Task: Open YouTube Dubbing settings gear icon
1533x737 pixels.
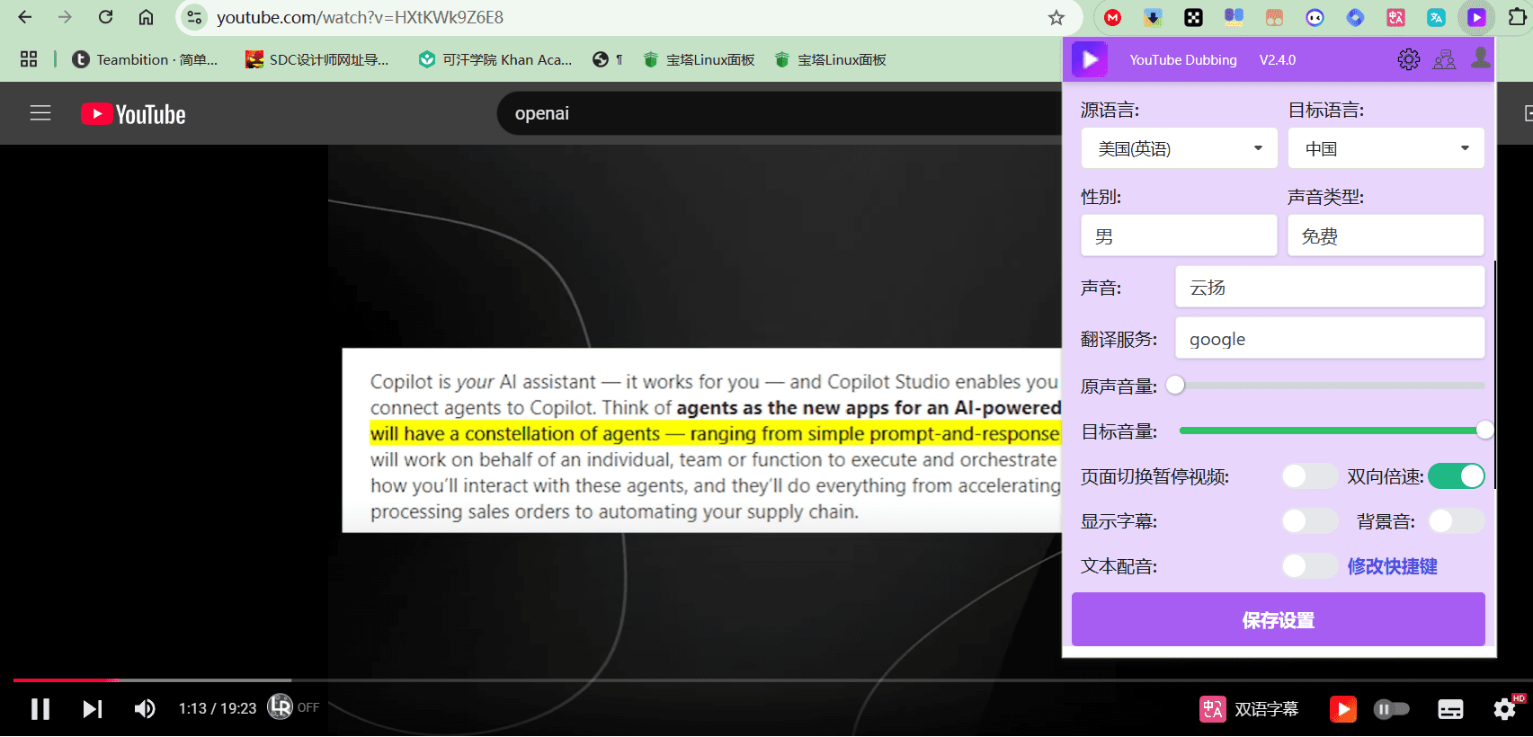Action: coord(1408,59)
